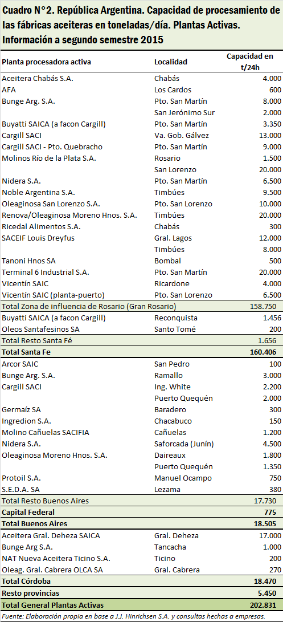The height and width of the screenshot is (622, 283).
Task: Click the SACEIF Louis Dreyfus cell
Action: [x=38, y=238]
